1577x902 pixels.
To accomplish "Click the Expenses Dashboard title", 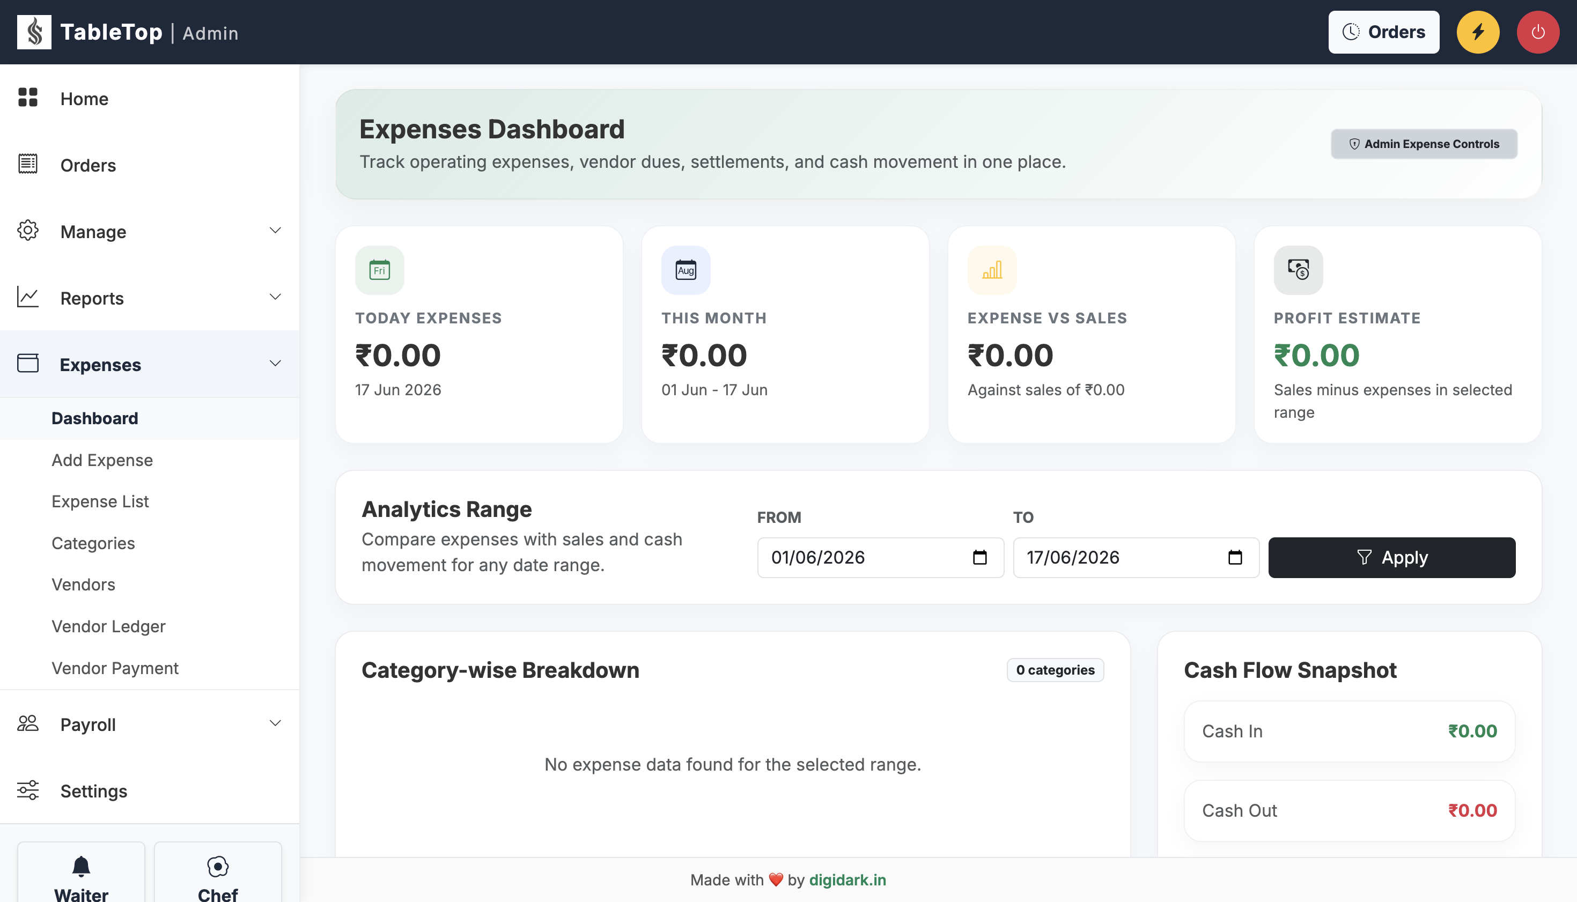I will pyautogui.click(x=491, y=129).
